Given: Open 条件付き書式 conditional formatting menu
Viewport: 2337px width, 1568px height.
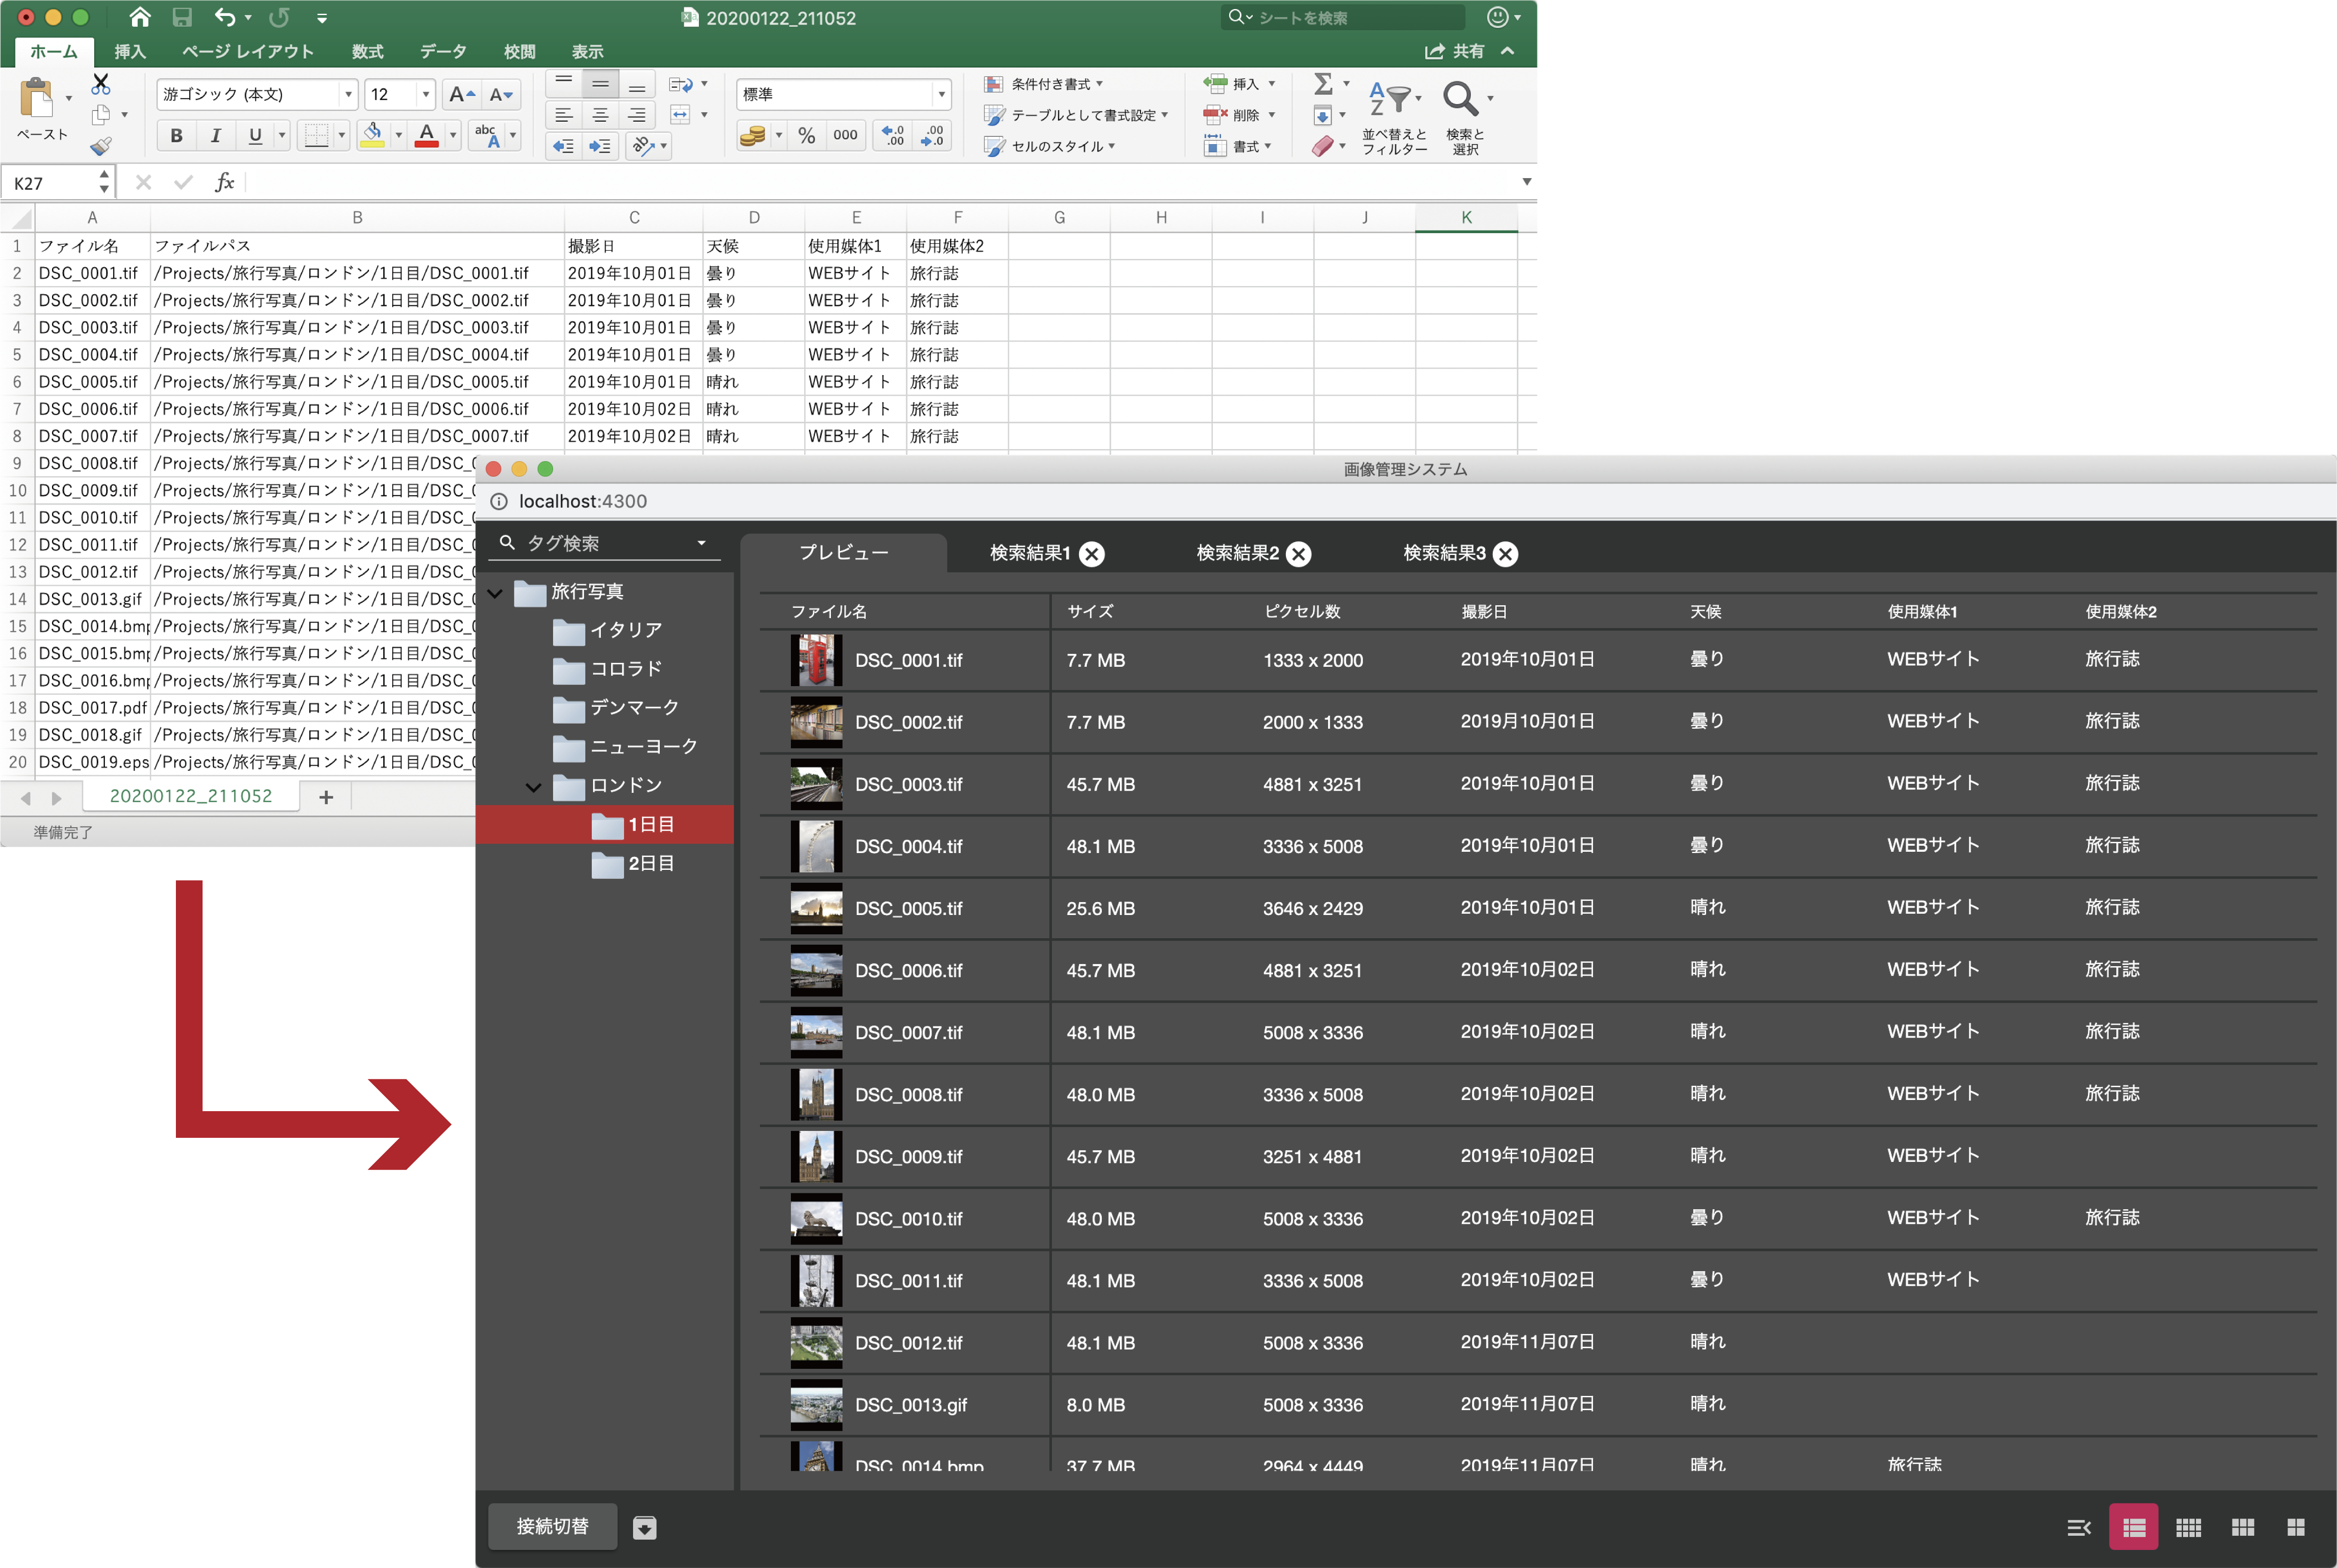Looking at the screenshot, I should [x=1043, y=84].
